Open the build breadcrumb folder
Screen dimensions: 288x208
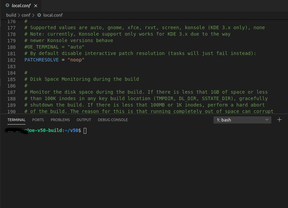tap(11, 15)
